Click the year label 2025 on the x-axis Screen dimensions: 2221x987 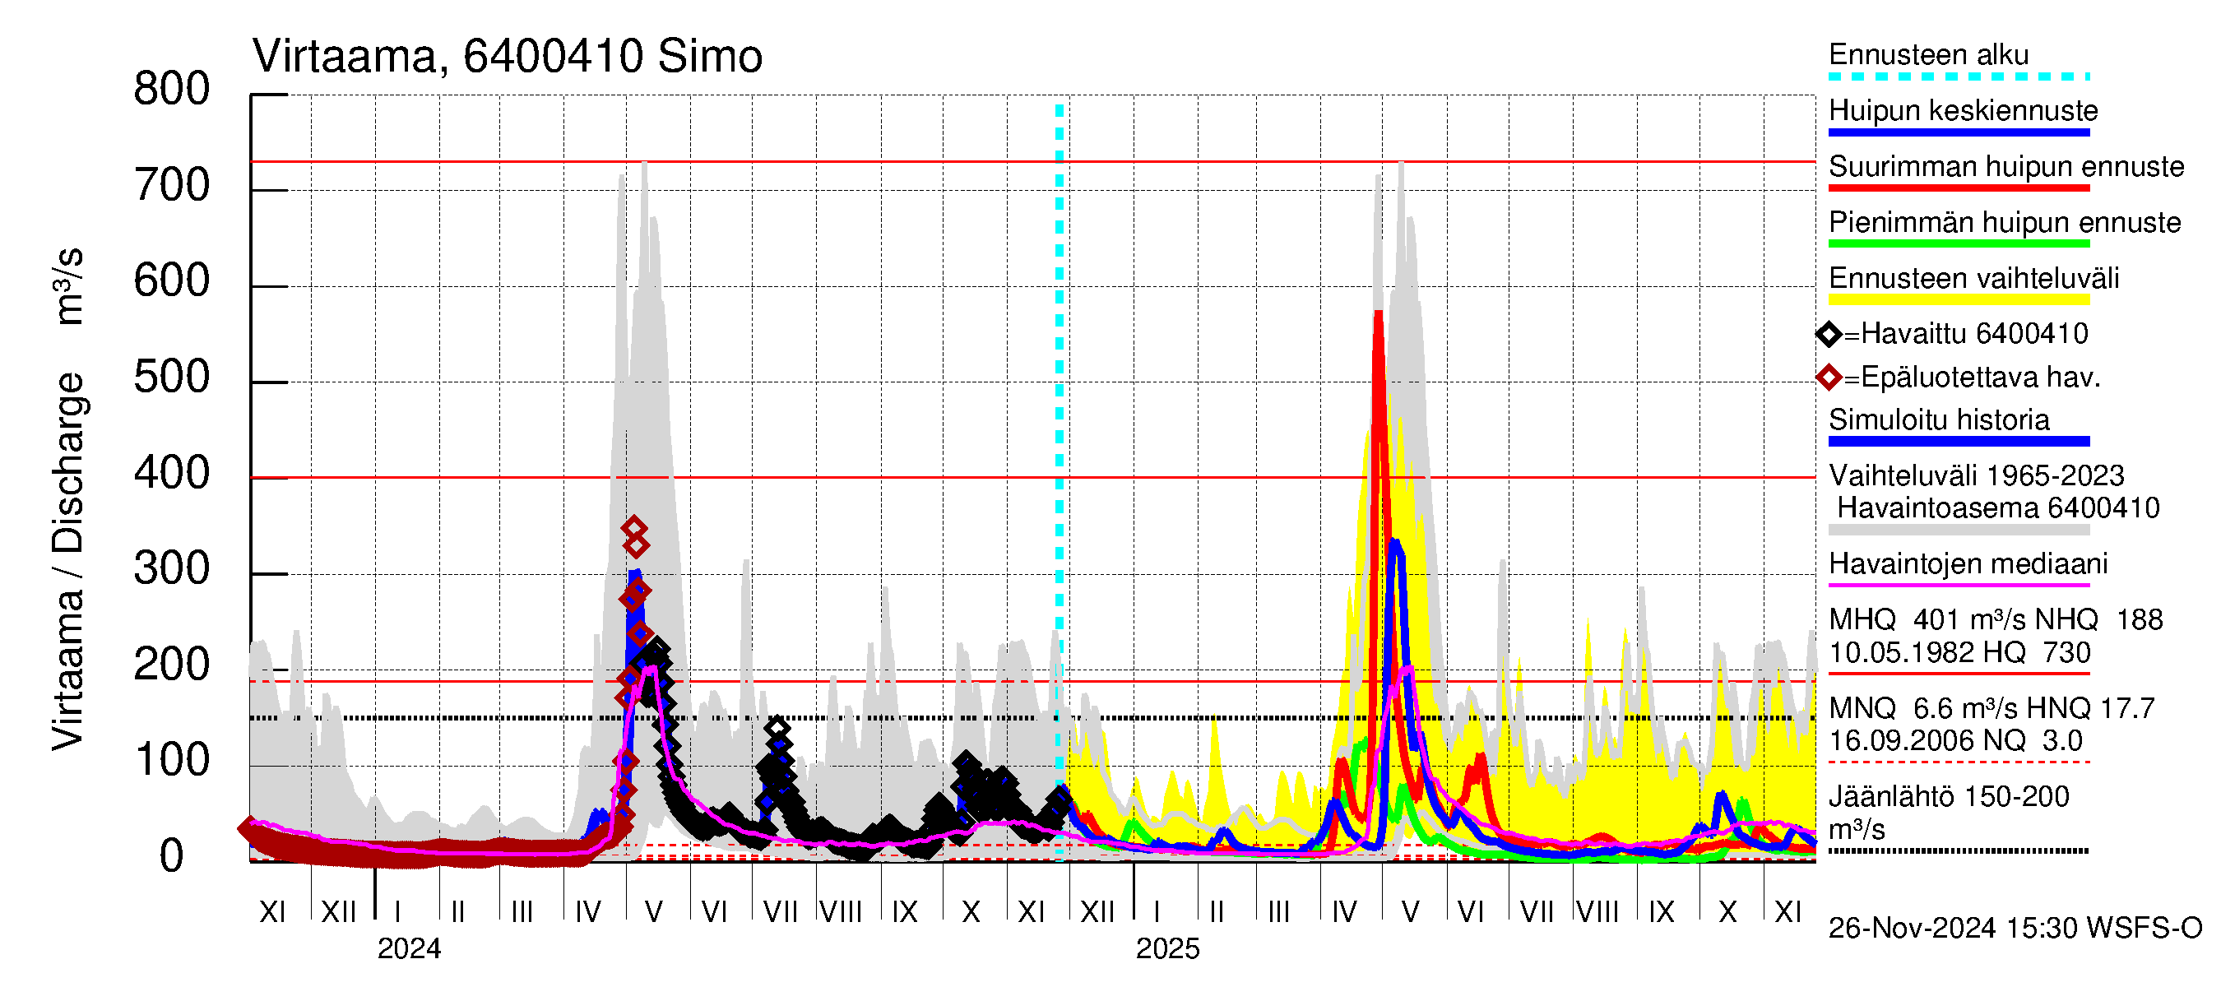tap(1167, 948)
